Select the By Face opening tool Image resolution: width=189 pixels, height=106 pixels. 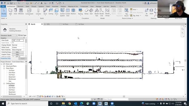146,12
